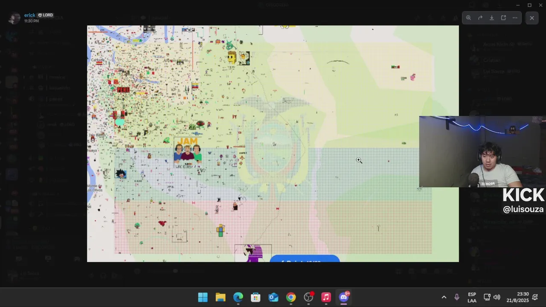Maximize the Discord window
Screen dimensions: 546x307
tap(529, 5)
